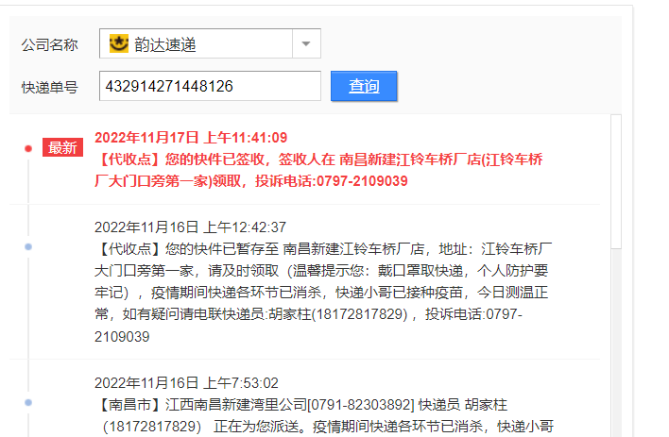The height and width of the screenshot is (437, 669).
Task: Select timestamp 2022年11月17日 上午11:41:09
Action: click(x=191, y=138)
